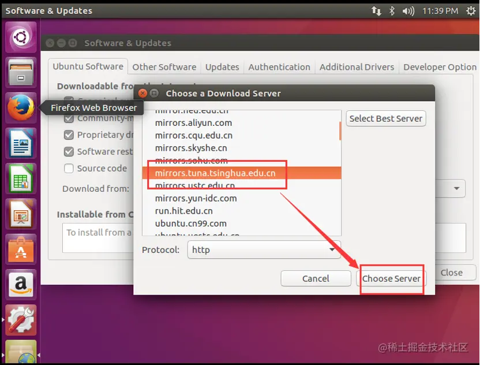
Task: Click the network connection indicator in top panel
Action: (x=376, y=11)
